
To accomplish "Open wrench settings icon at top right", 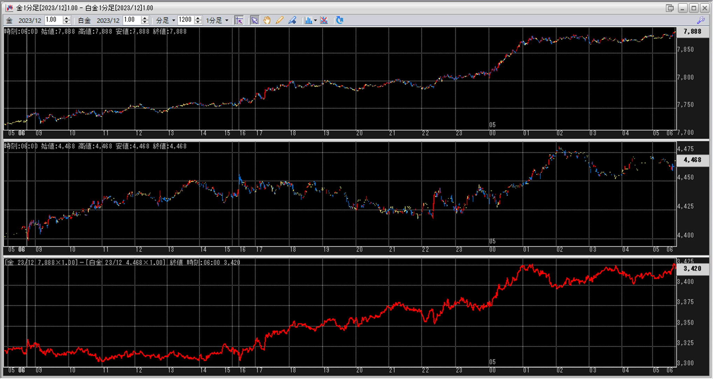I will coord(701,20).
